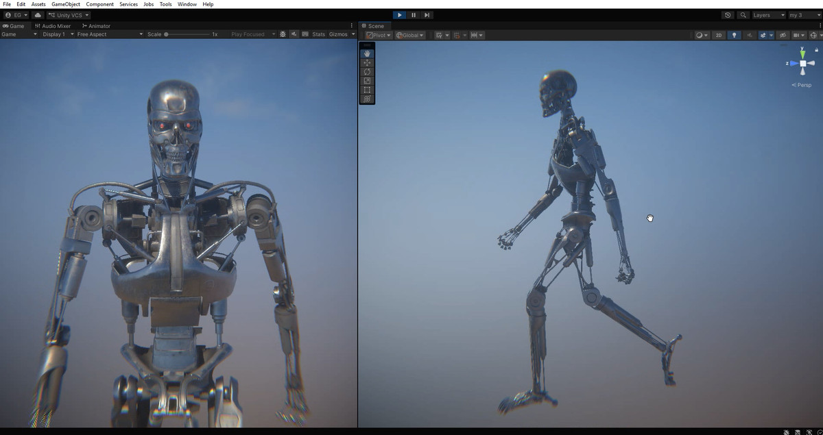Click the Gizmos button in Game view

(x=338, y=34)
